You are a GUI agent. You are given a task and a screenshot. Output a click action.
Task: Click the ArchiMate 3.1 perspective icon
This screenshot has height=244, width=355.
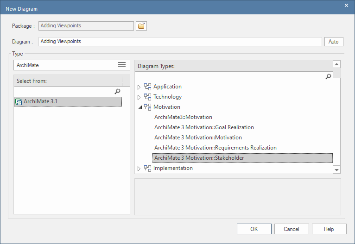(x=19, y=102)
